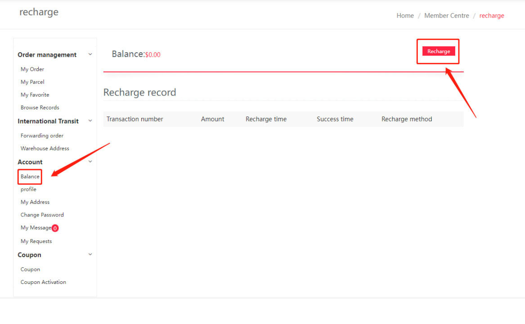Open Coupon link under Coupon section

tap(30, 270)
